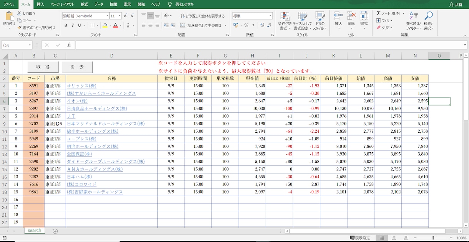Open the (株)コロワイド hyperlink

click(x=82, y=184)
